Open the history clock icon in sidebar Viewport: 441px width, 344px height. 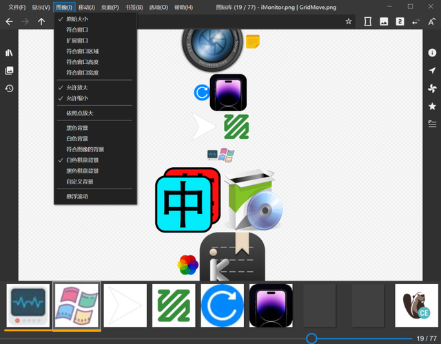[x=9, y=89]
